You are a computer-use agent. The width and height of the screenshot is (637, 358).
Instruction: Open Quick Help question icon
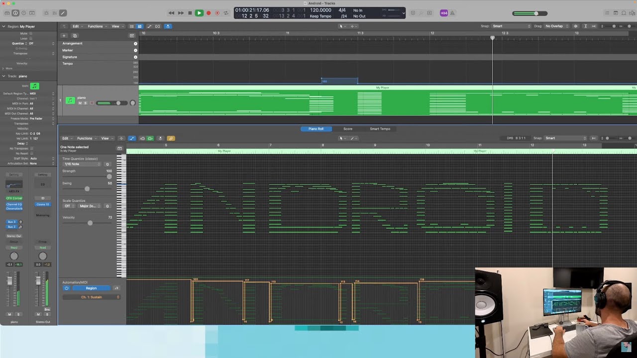(24, 13)
